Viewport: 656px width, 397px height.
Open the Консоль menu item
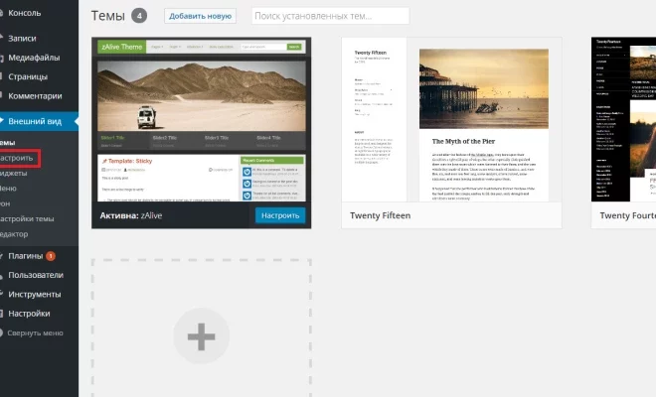(24, 13)
